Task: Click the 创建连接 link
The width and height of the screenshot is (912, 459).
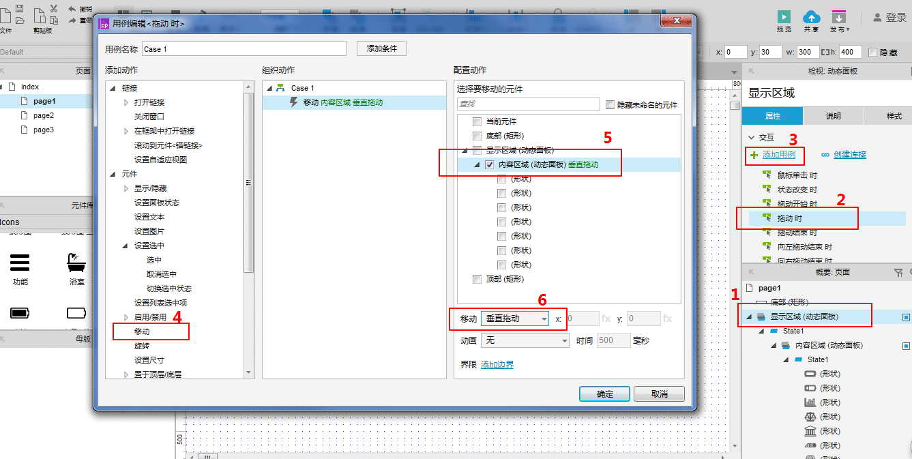Action: coord(849,155)
